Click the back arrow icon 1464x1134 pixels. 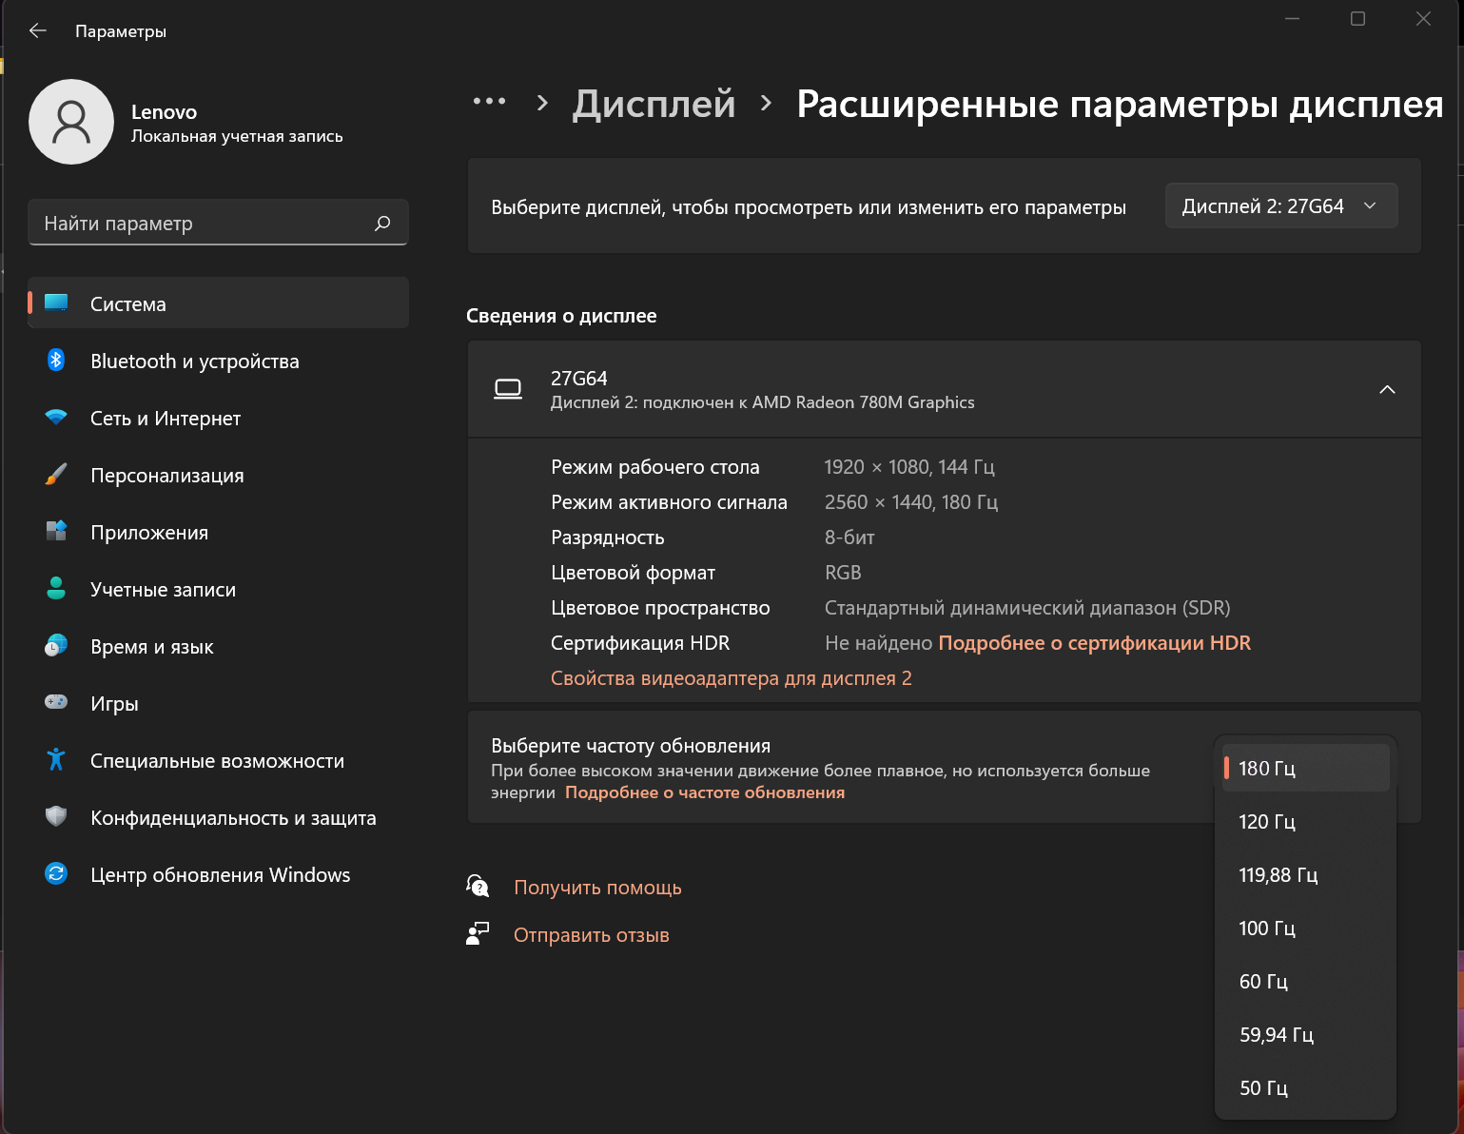pos(38,30)
